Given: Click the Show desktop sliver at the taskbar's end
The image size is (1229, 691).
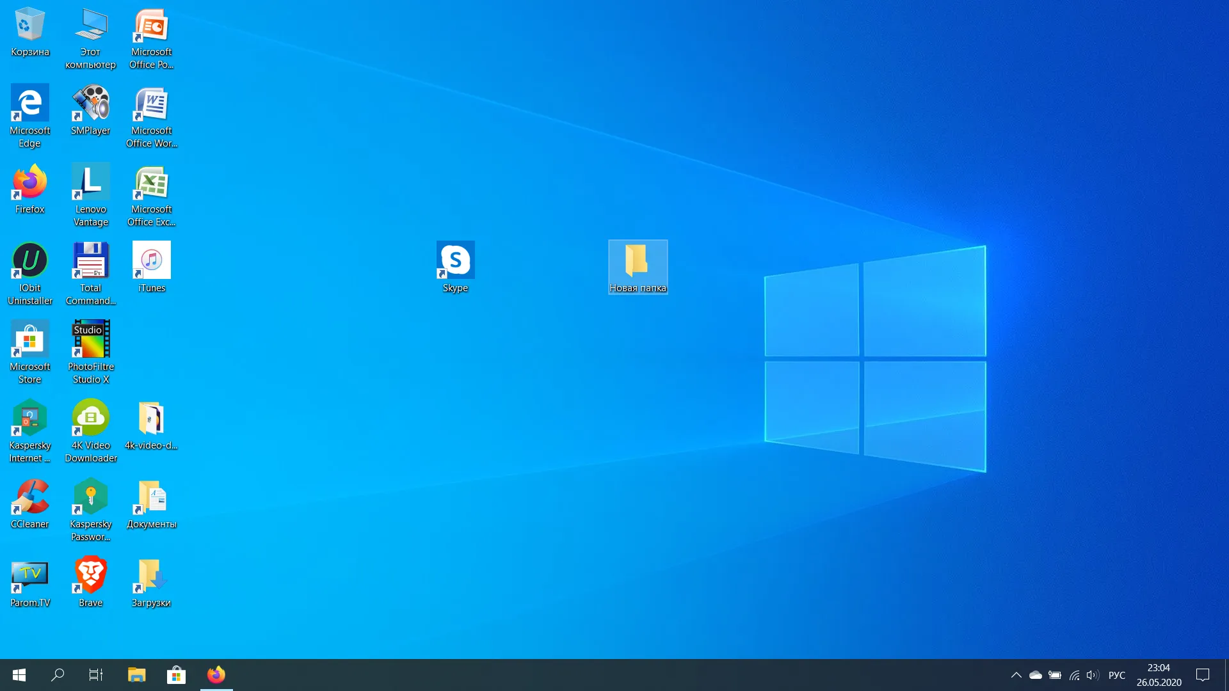Looking at the screenshot, I should coord(1226,675).
